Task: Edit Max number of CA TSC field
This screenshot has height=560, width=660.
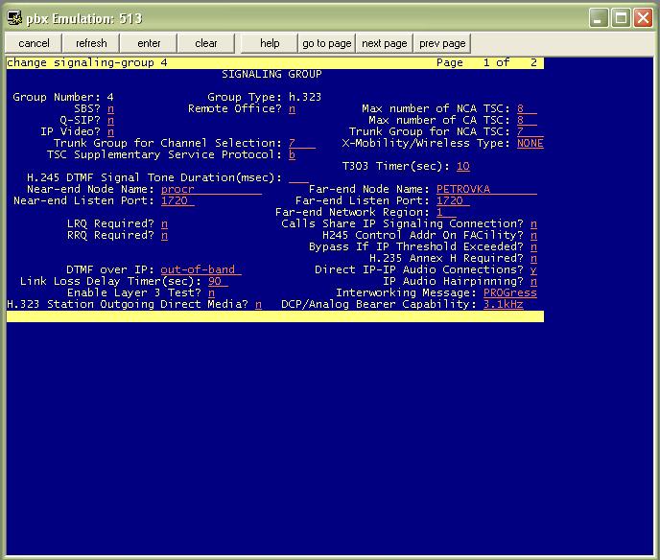Action: tap(527, 120)
